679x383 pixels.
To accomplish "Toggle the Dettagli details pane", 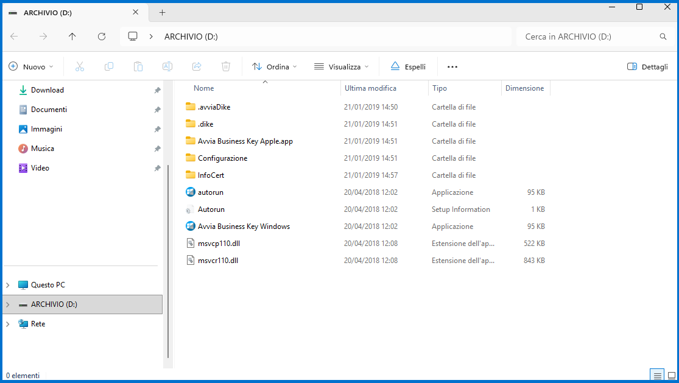I will 647,66.
